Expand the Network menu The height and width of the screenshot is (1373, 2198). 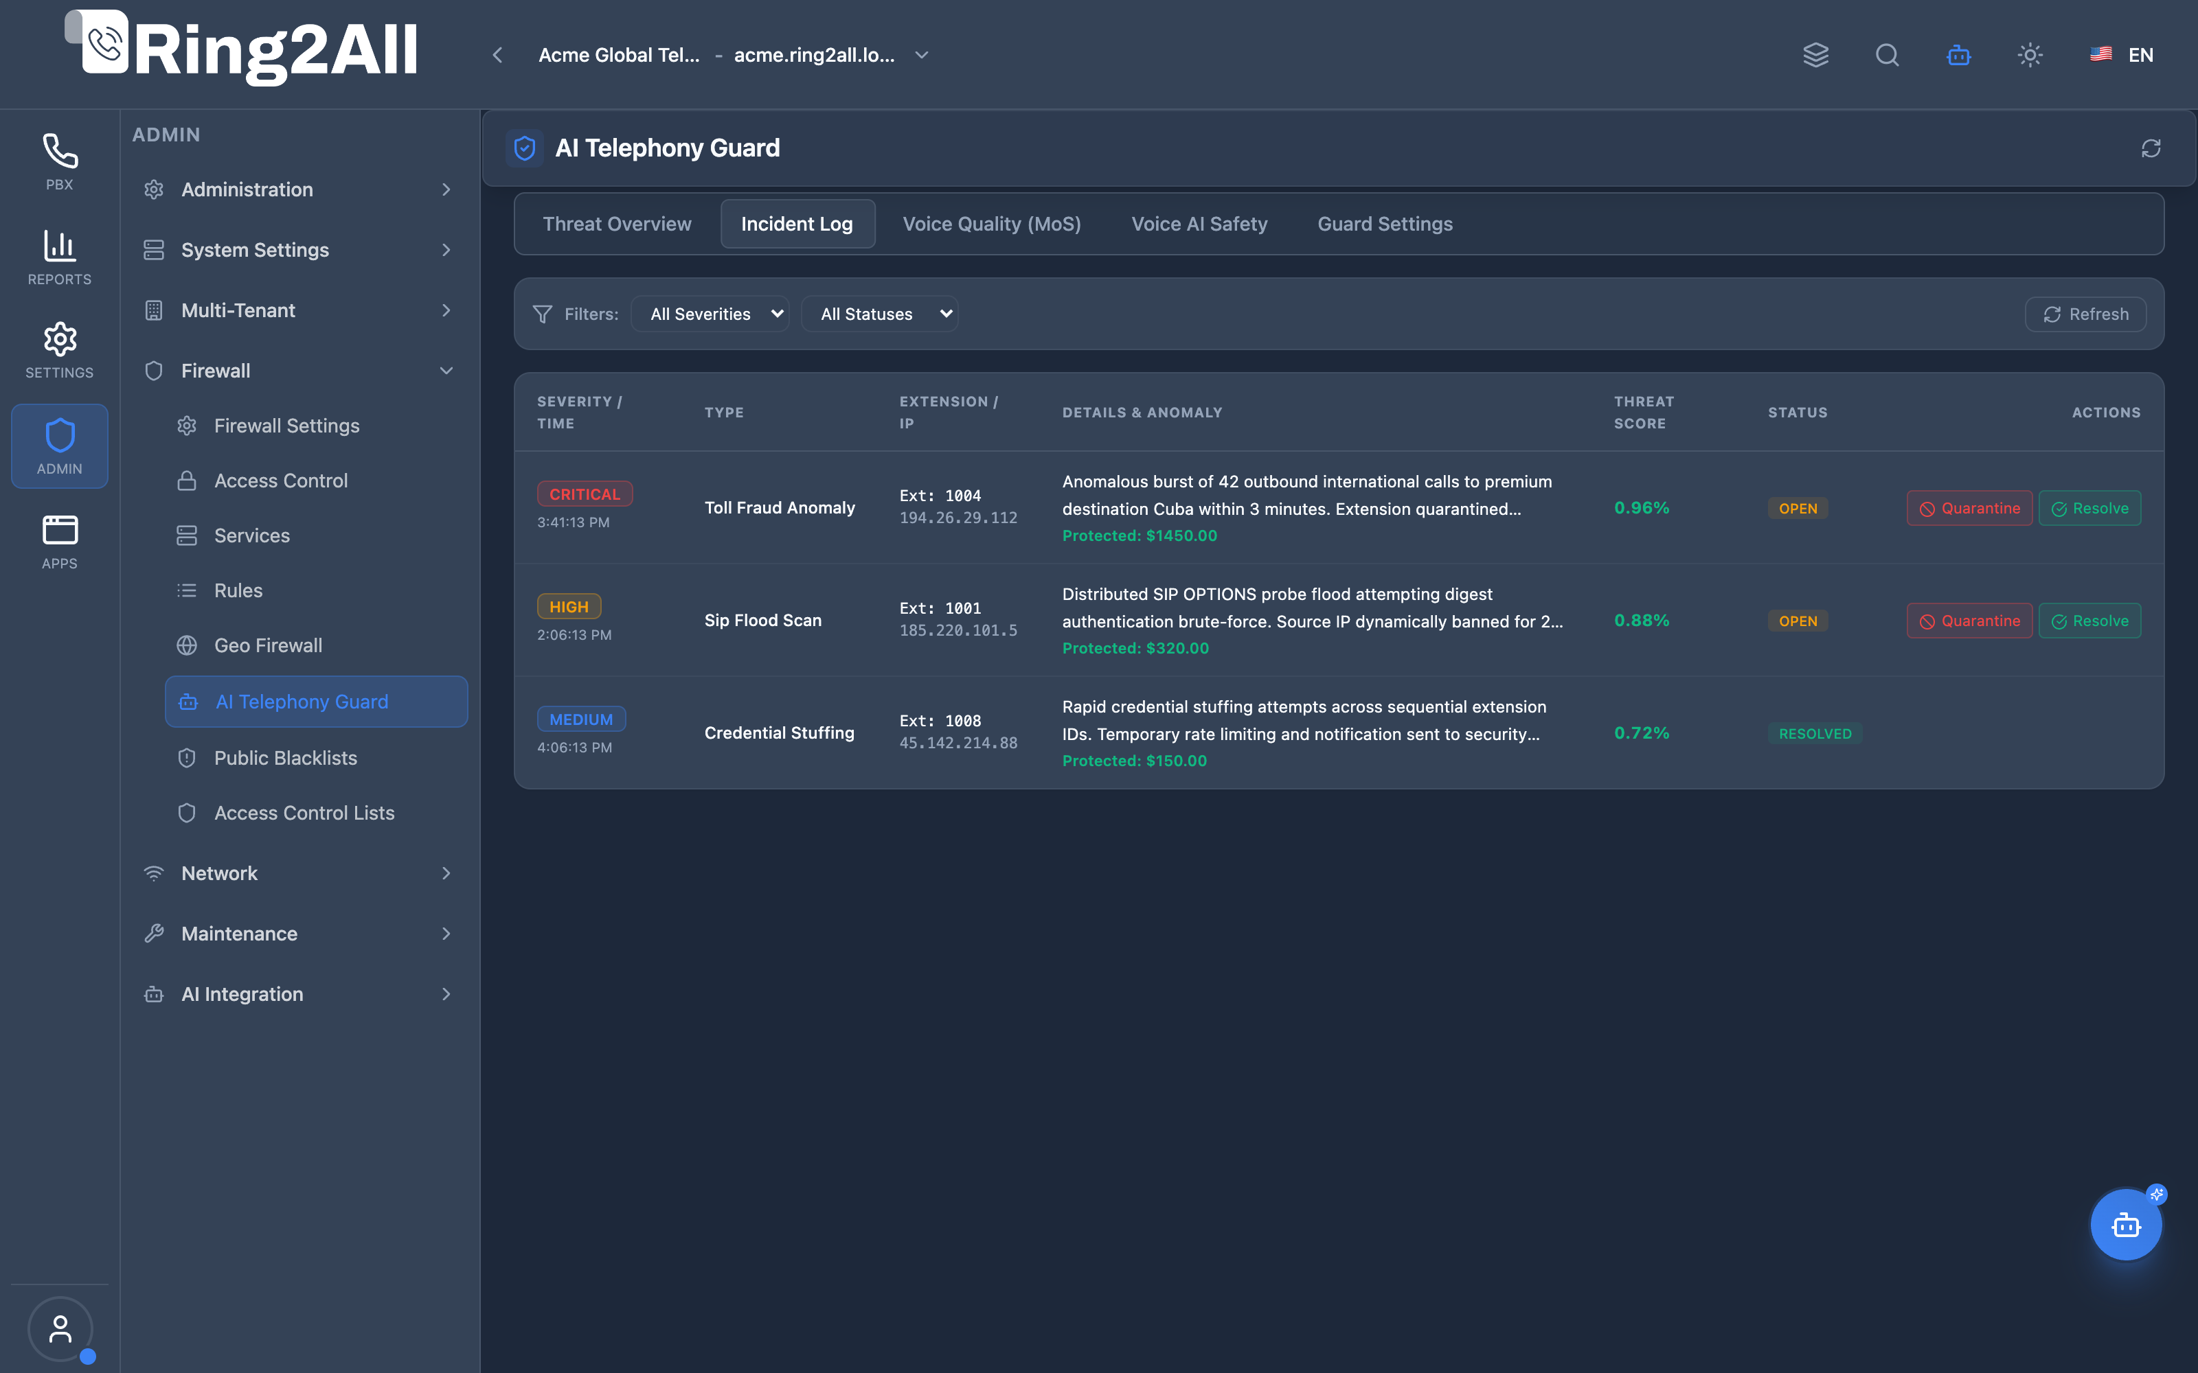[299, 873]
